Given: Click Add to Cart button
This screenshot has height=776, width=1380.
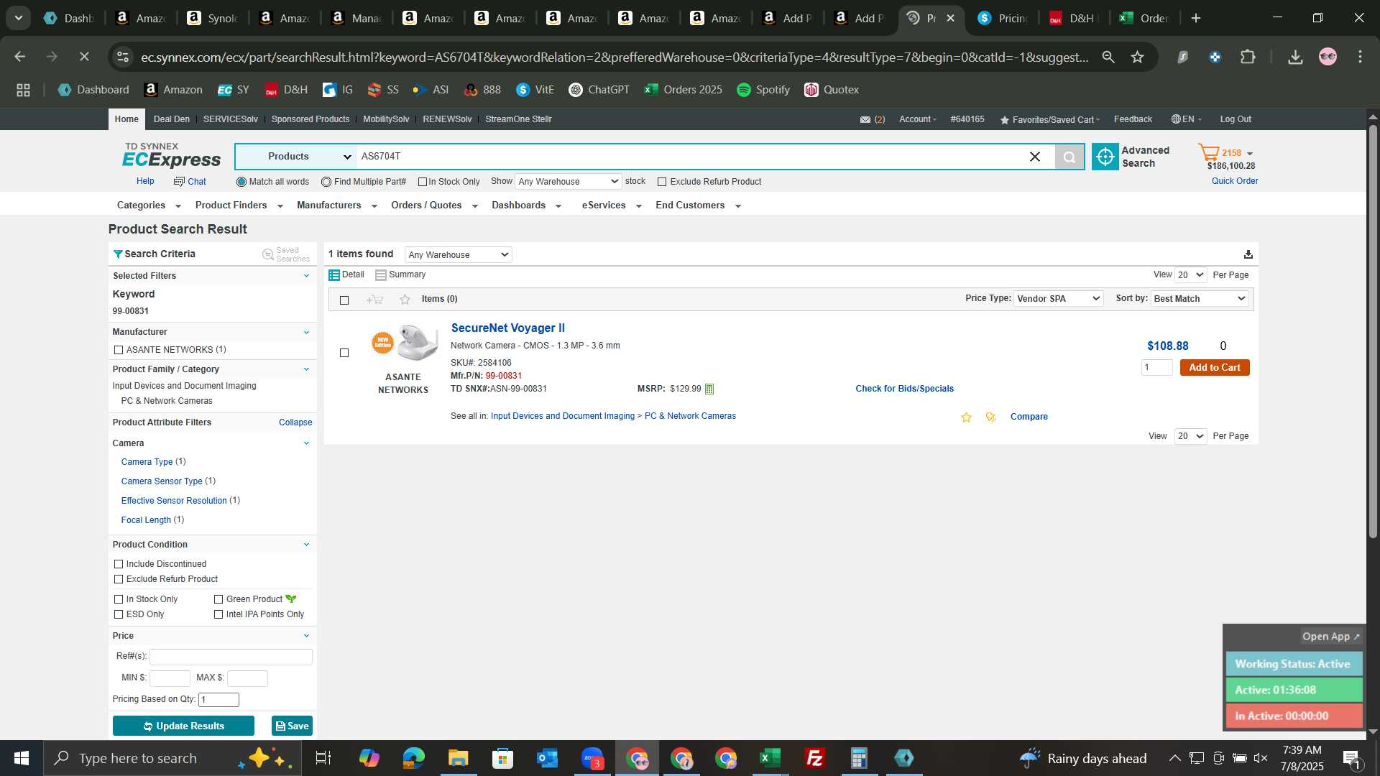Looking at the screenshot, I should tap(1215, 368).
